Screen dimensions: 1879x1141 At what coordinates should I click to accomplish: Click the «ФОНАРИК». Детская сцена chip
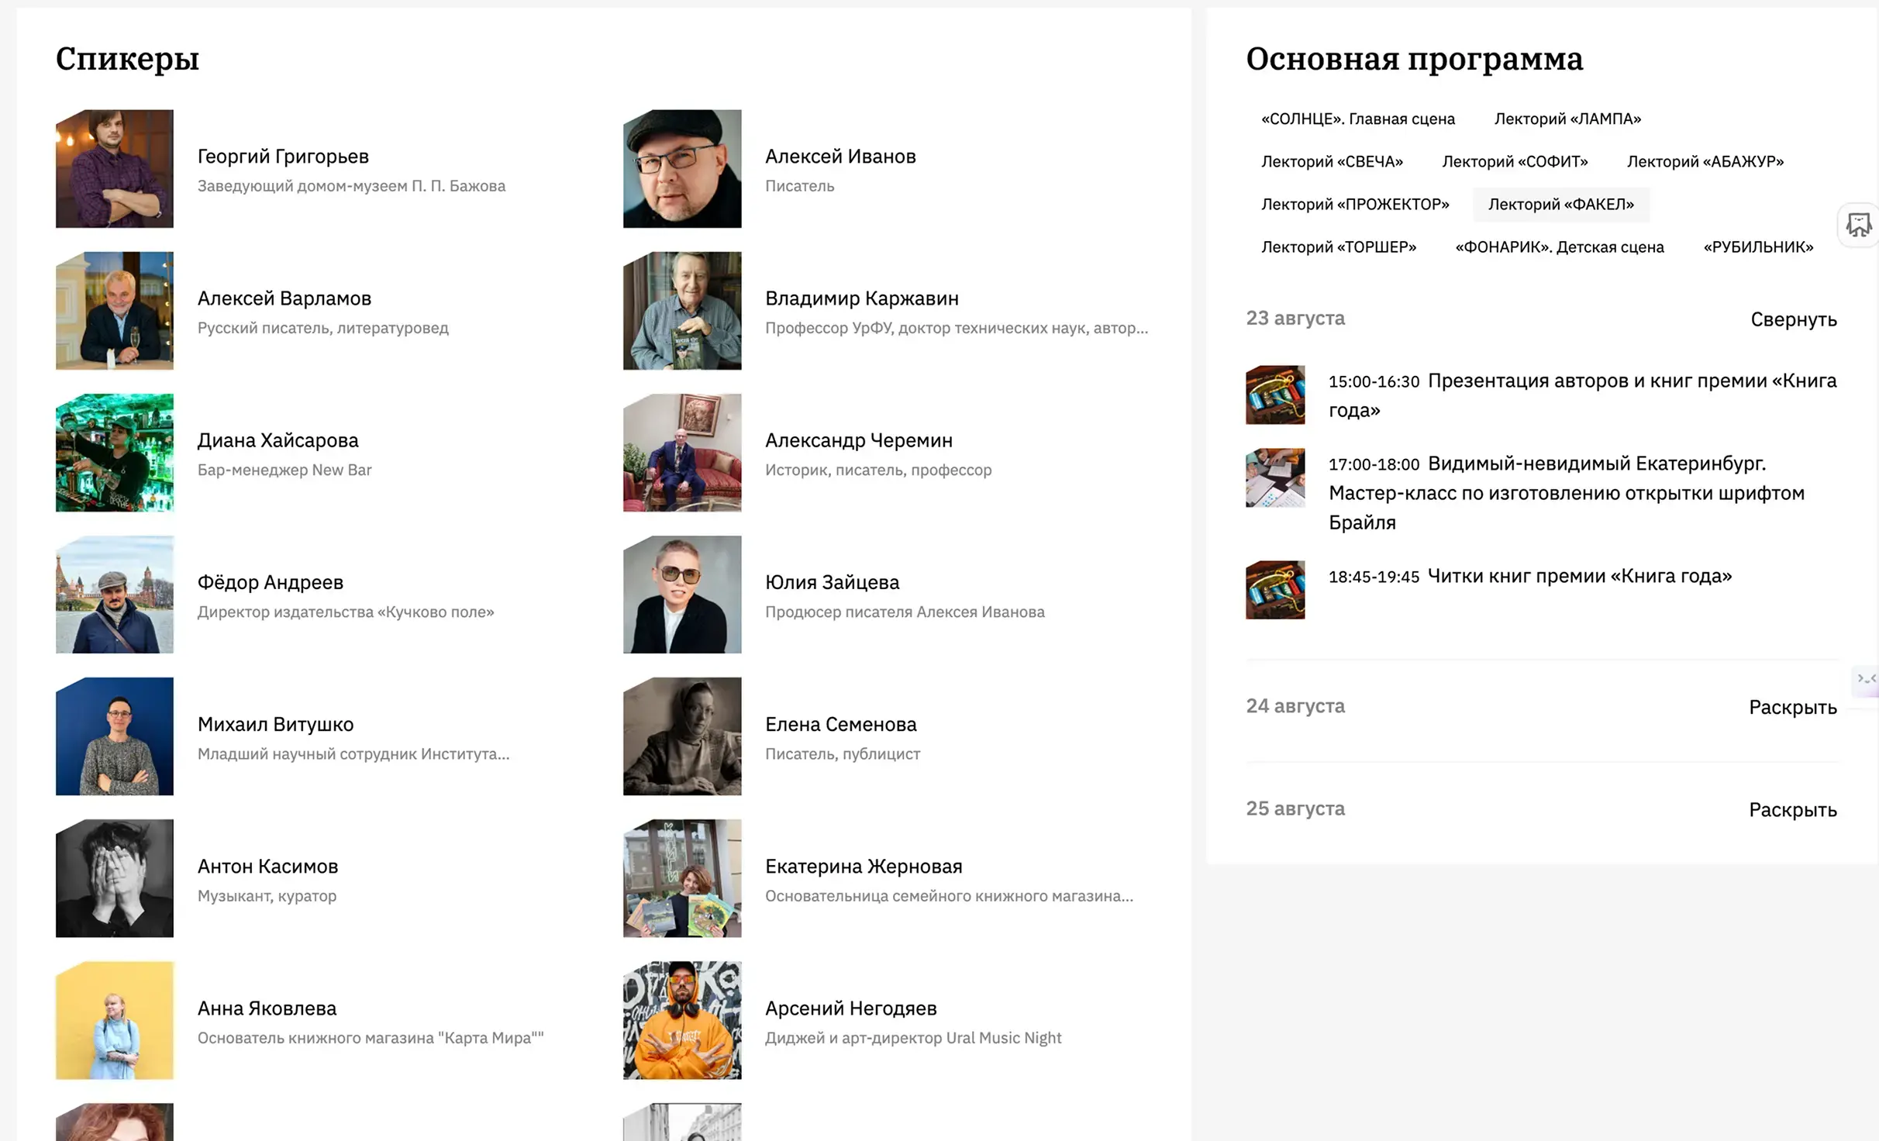coord(1559,246)
